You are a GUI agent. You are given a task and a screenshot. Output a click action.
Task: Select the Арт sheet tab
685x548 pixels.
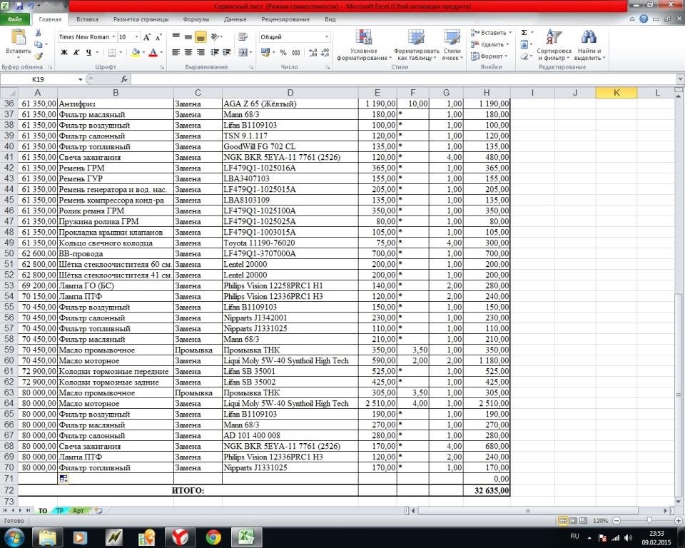pyautogui.click(x=78, y=510)
